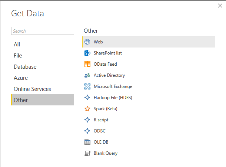226x167 pixels.
Task: Choose Hadoop File (HDFS) label
Action: (113, 98)
